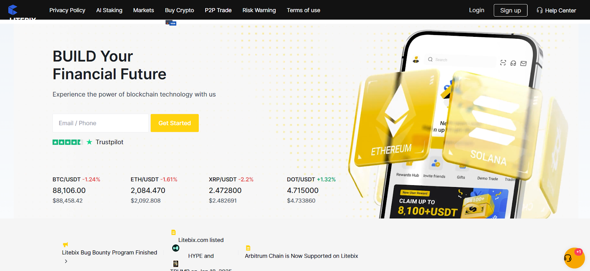Click the headphones icon in the phone mockup
590x271 pixels.
[x=513, y=63]
